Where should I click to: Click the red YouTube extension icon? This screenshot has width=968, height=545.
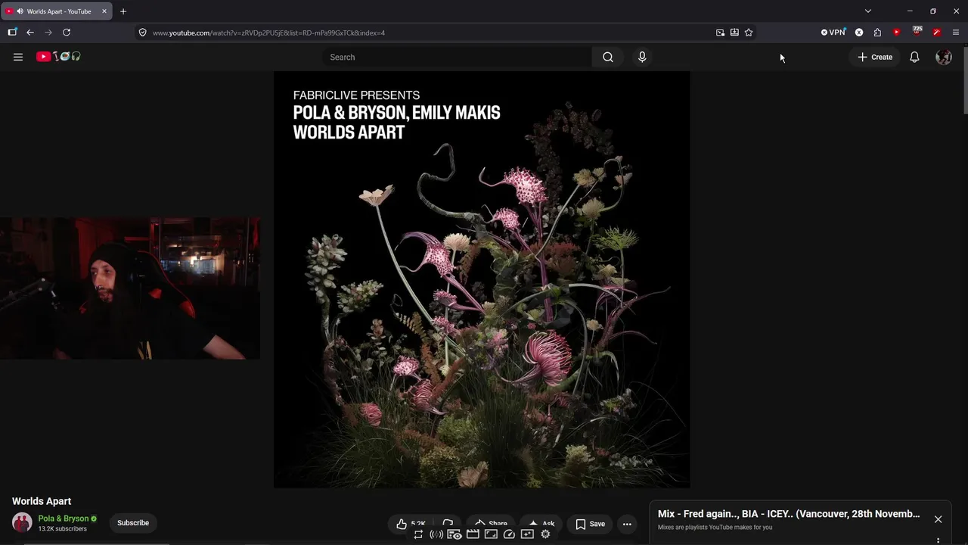tap(897, 33)
